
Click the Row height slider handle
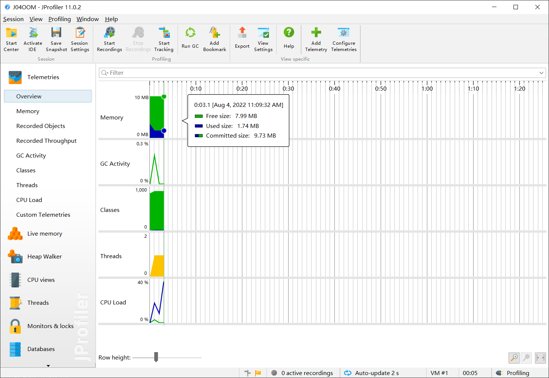pos(156,357)
